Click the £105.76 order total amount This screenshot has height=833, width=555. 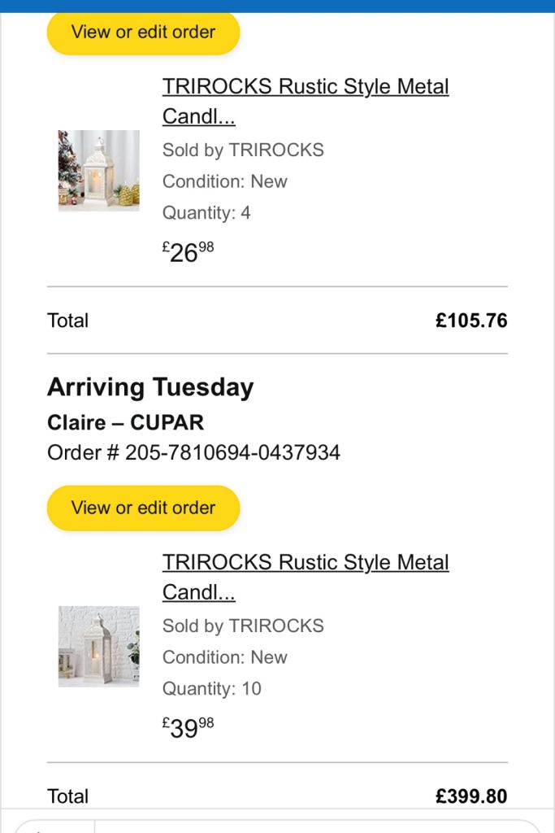[471, 321]
